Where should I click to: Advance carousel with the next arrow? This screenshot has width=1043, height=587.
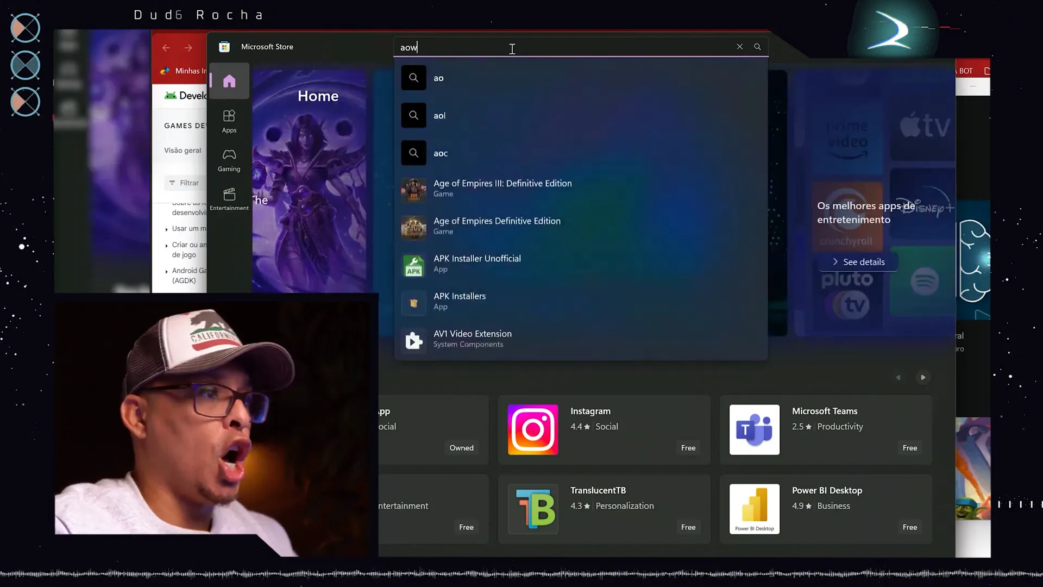[923, 377]
